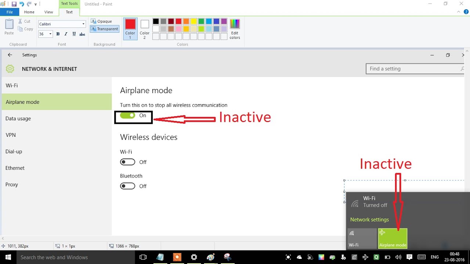Click the OneDrive cloud tray icon

pos(299,257)
